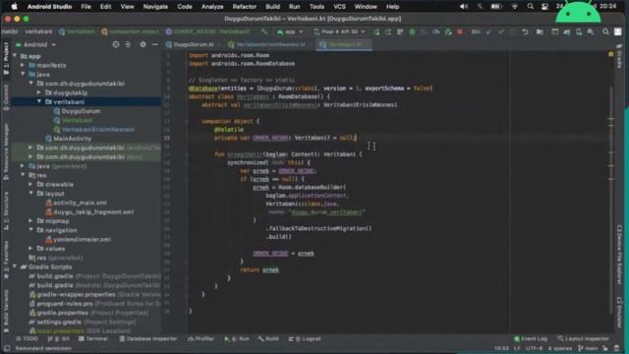Collapse the java folder
The image size is (629, 354).
[23, 75]
